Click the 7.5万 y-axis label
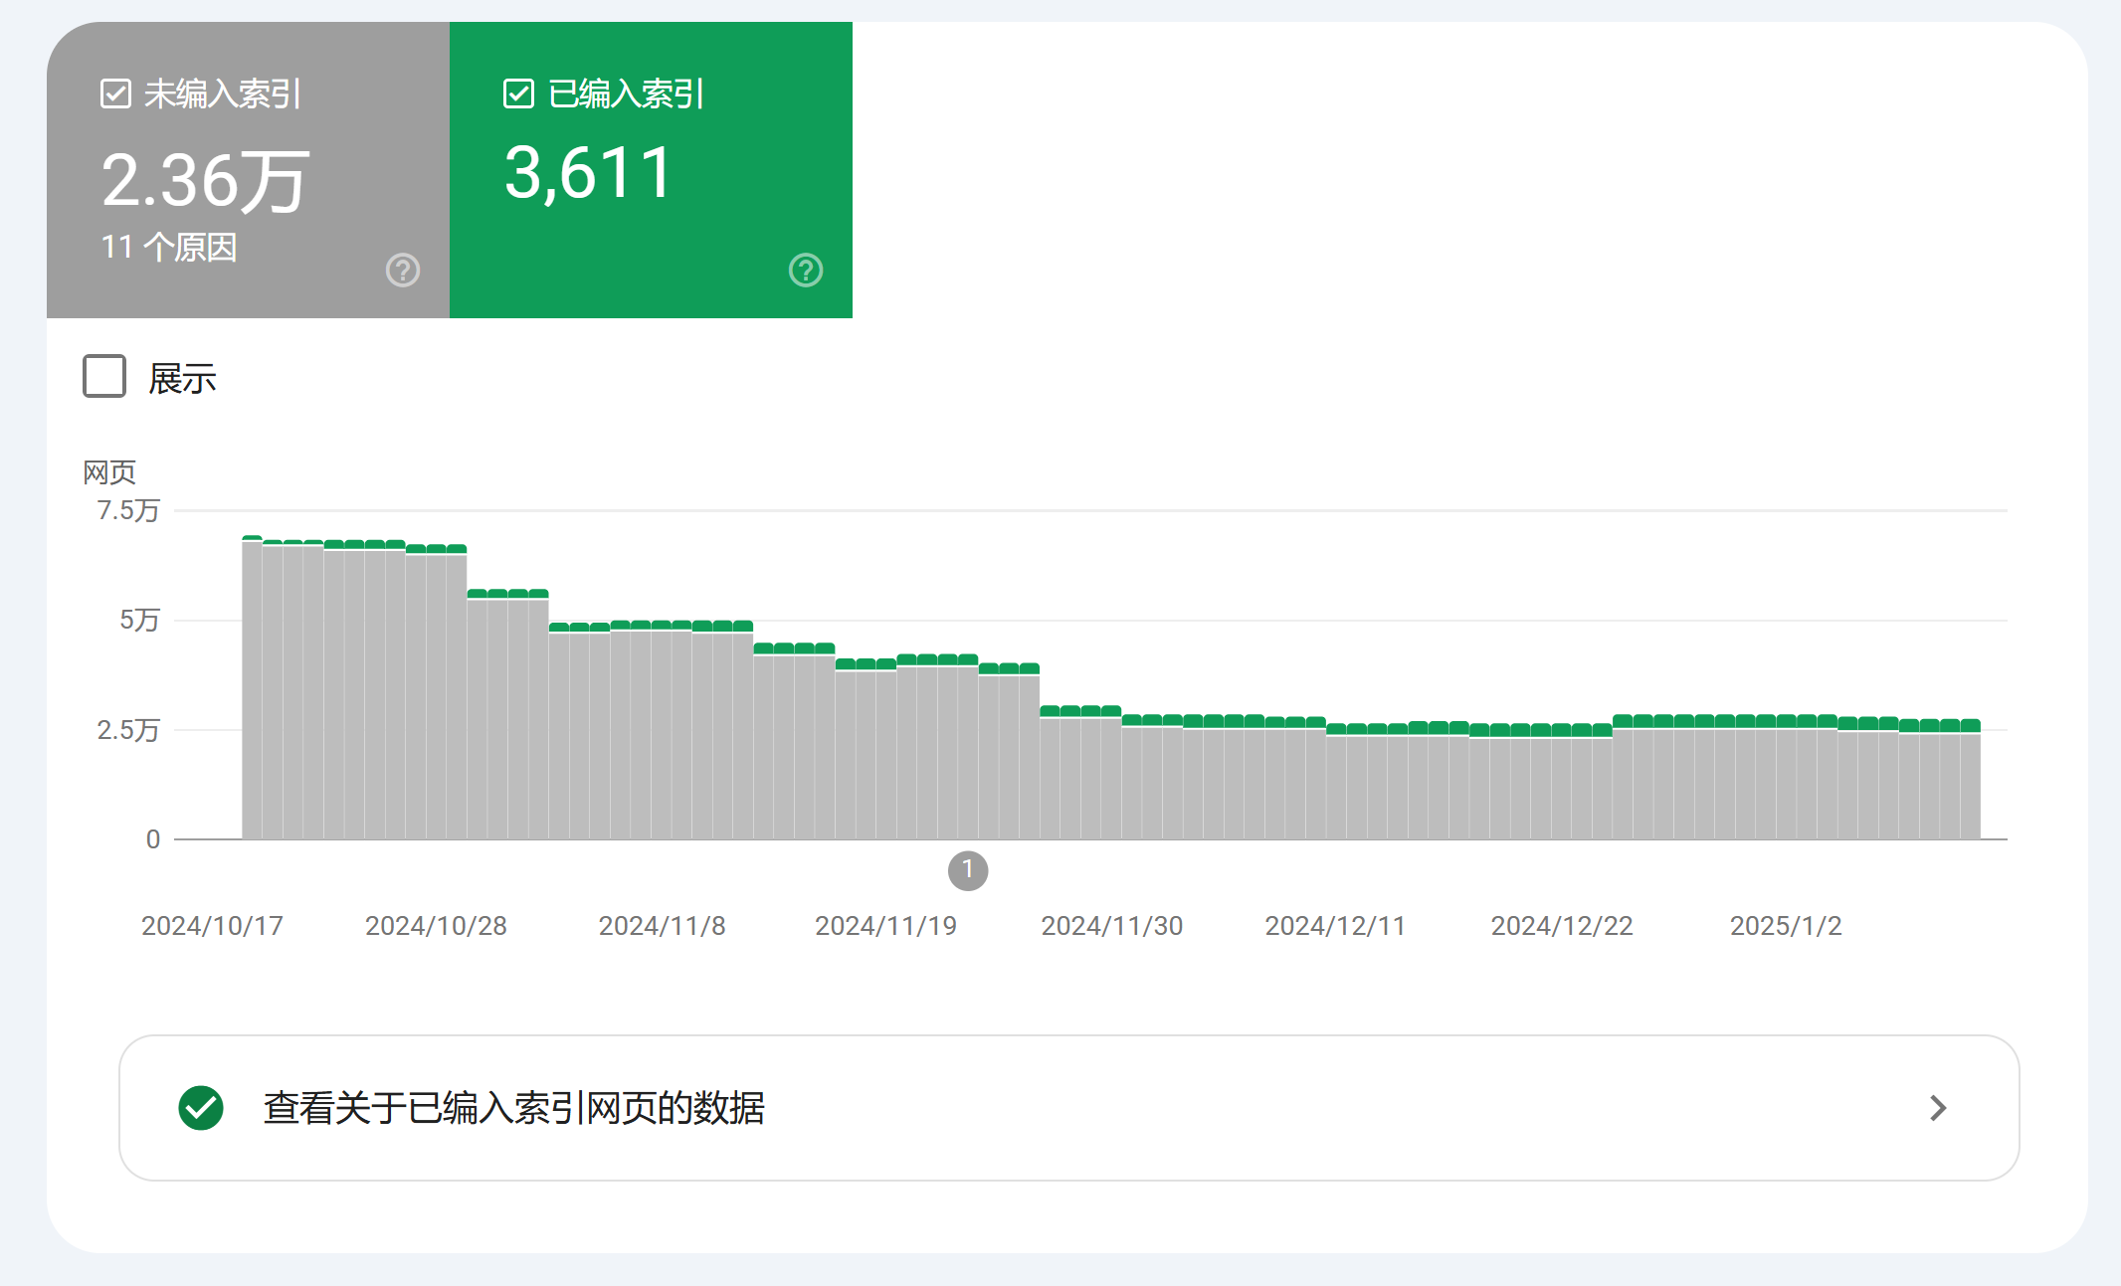 click(127, 511)
